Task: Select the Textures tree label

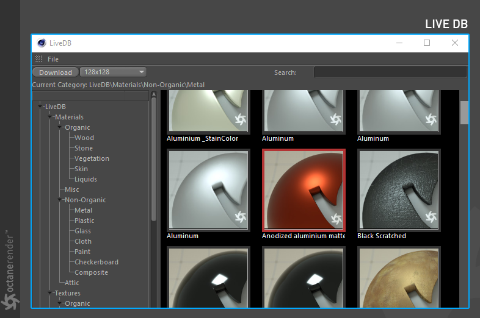Action: 67,293
